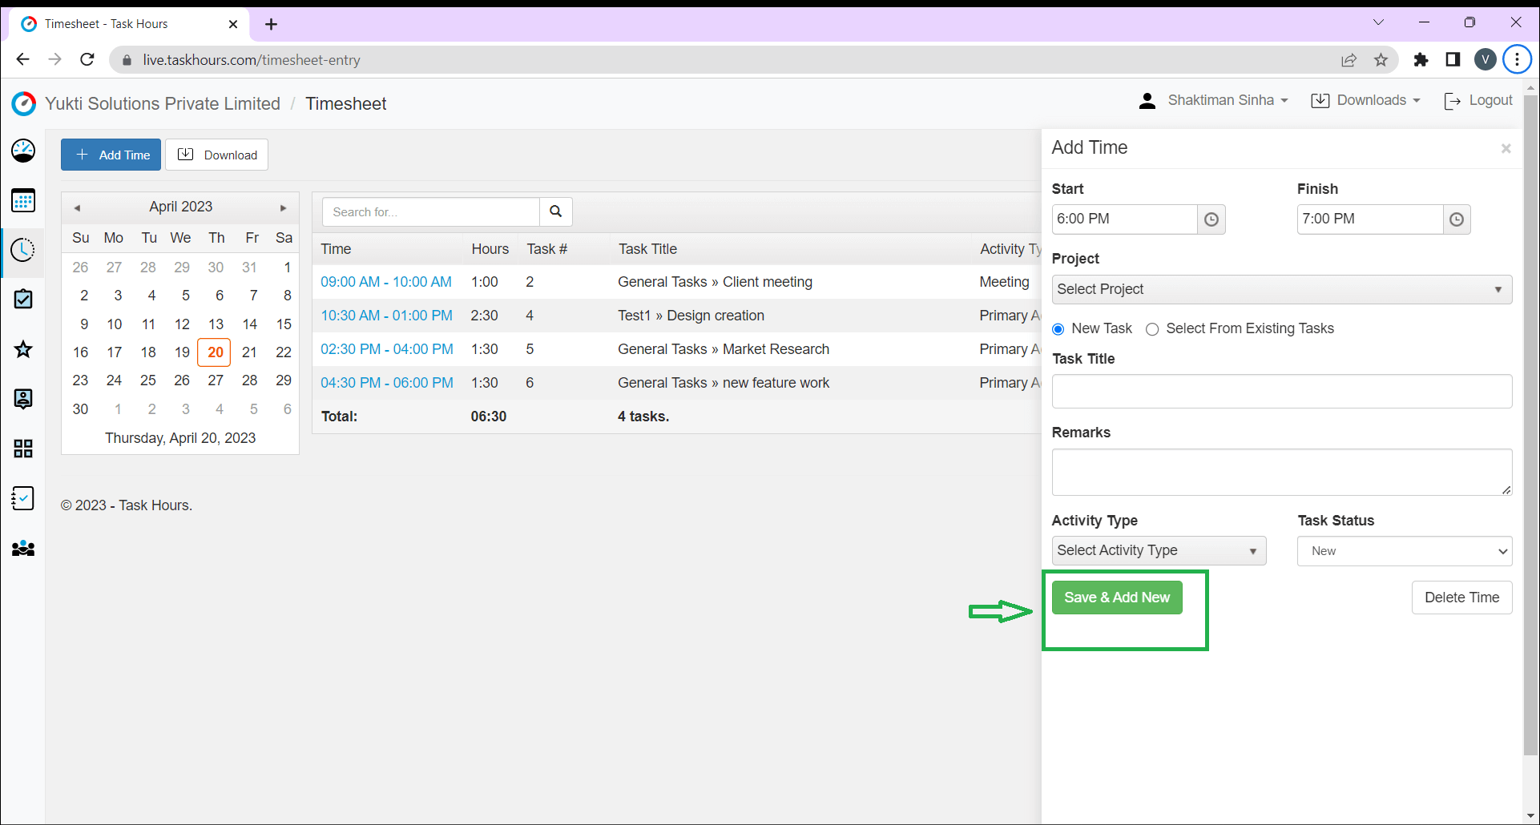Click the Hours column header
Screen dimensions: 1540x825
click(490, 249)
